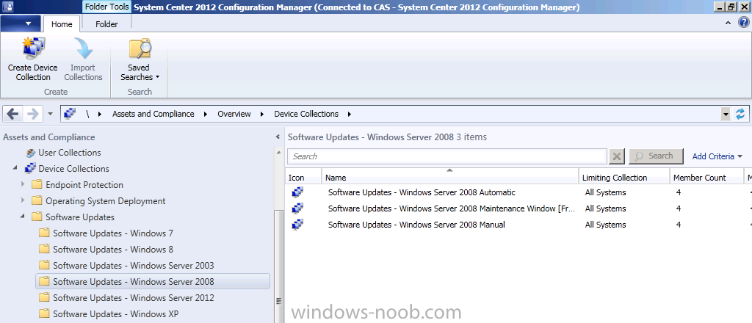The width and height of the screenshot is (752, 323).
Task: Expand the Operating System Deployment node
Action: (23, 201)
